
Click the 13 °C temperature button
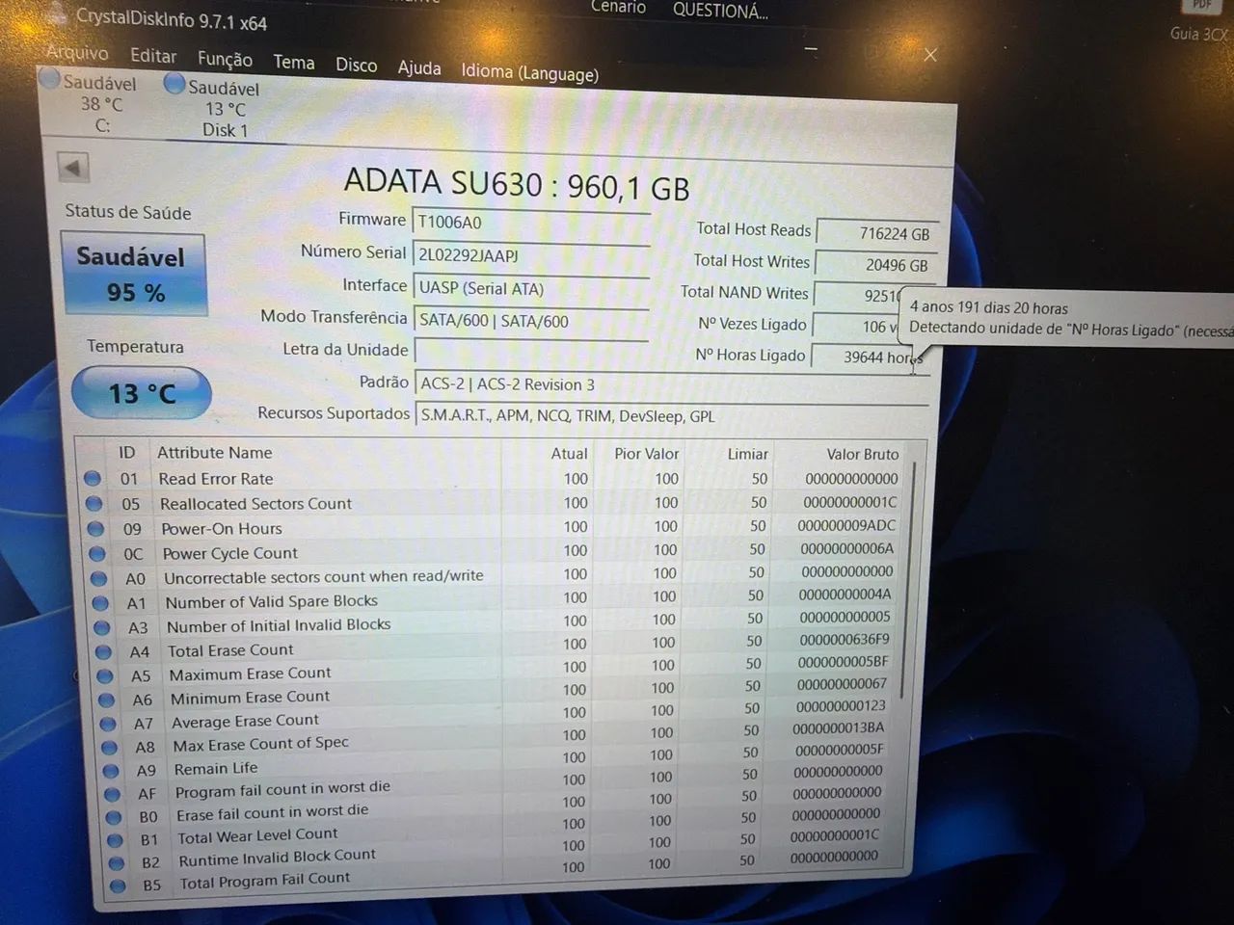[x=142, y=393]
